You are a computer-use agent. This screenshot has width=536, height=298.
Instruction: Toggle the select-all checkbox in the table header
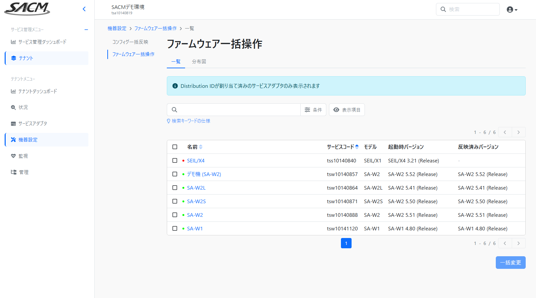pos(175,147)
